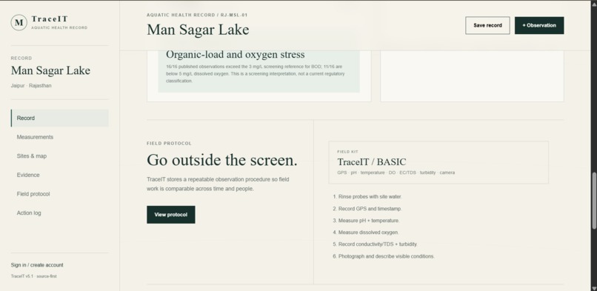Click step 4 Measure dissolved oxygen
The image size is (597, 291).
pos(365,233)
